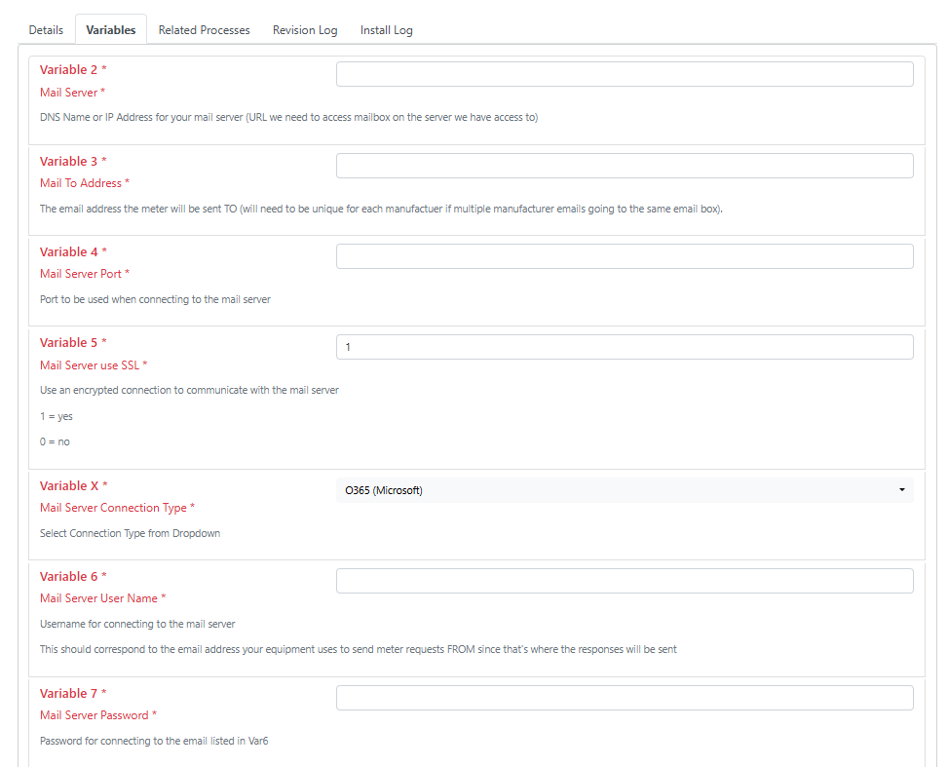
Task: Click the Variable 2 Mail Server input field
Action: coord(625,74)
